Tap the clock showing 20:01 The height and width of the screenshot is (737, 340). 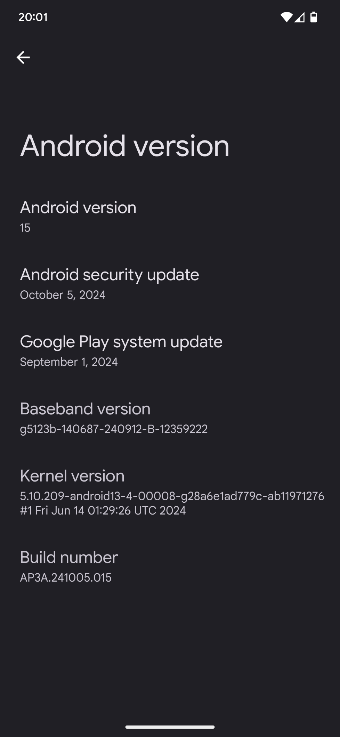pos(33,17)
